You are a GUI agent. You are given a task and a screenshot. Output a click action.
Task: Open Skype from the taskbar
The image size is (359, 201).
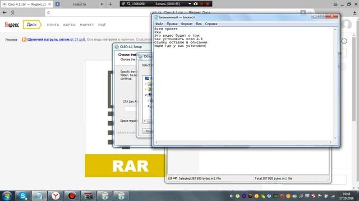click(x=23, y=196)
